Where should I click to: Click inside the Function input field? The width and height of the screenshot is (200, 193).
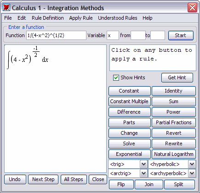[56, 35]
